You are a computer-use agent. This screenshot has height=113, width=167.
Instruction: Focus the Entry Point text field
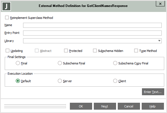[x=92, y=33]
